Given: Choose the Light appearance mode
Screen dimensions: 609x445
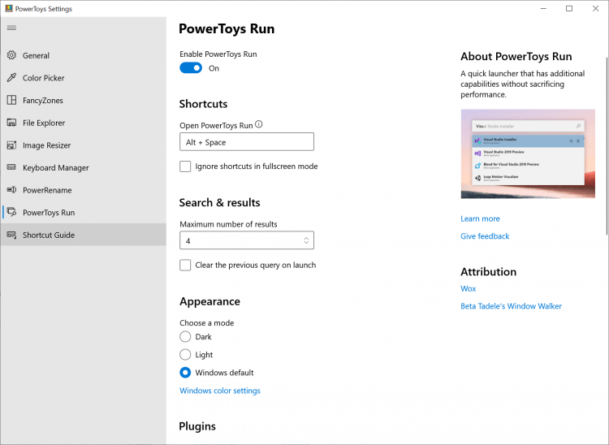Looking at the screenshot, I should point(185,355).
